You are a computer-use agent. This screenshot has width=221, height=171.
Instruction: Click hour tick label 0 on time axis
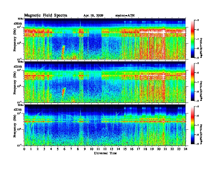[24, 149]
